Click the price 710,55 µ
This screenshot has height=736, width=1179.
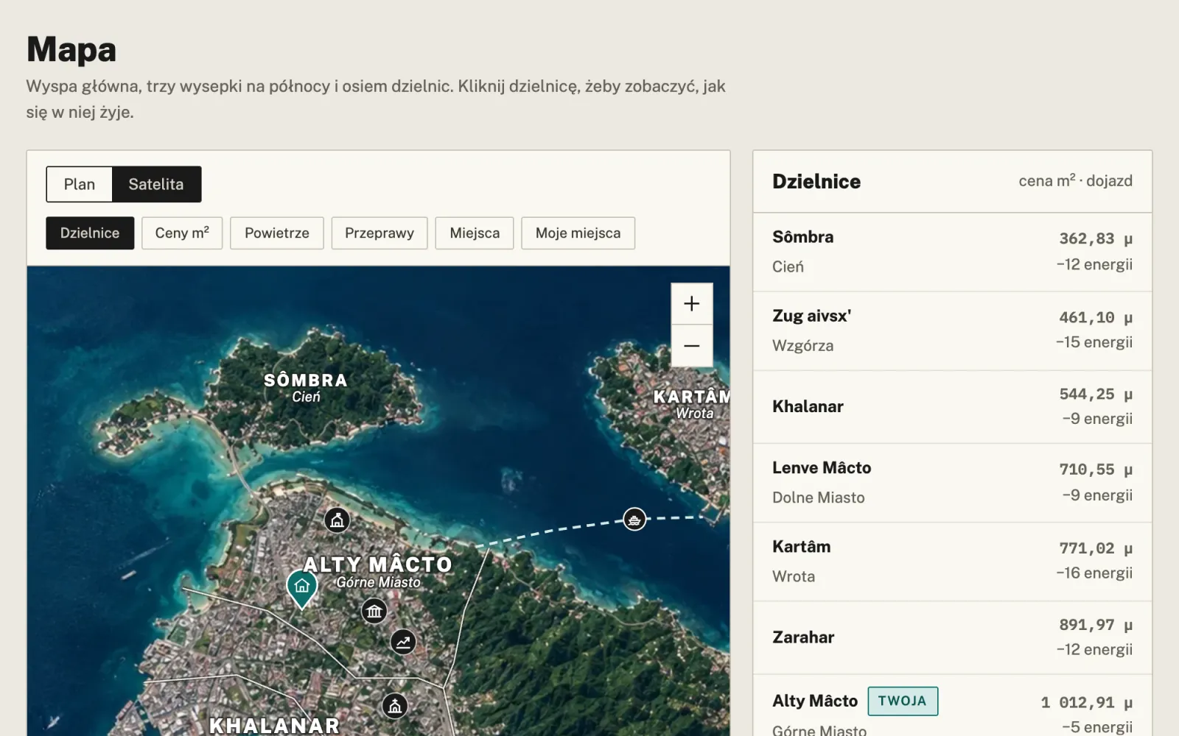click(x=1096, y=470)
